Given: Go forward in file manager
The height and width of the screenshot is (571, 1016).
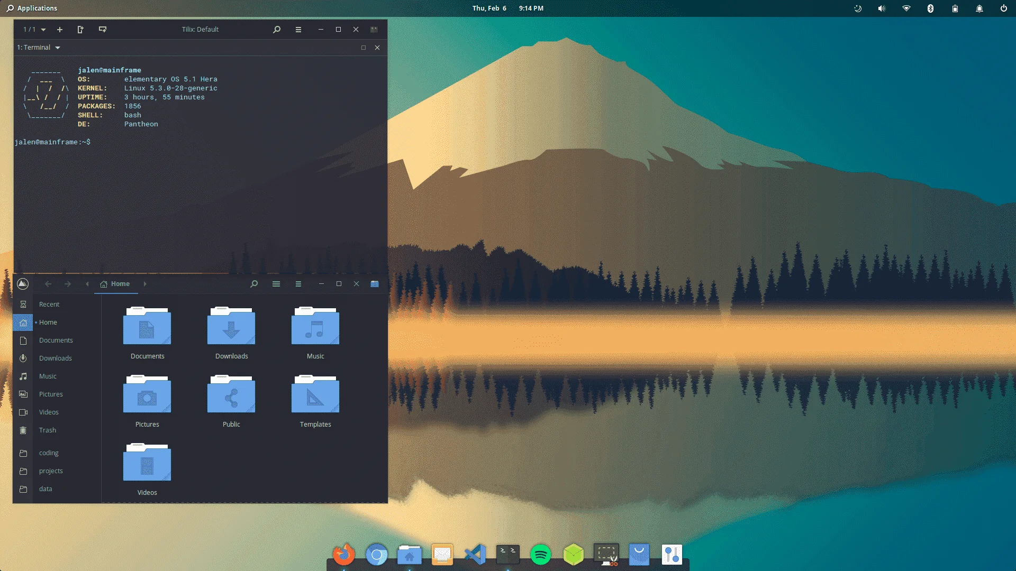Looking at the screenshot, I should coord(68,284).
